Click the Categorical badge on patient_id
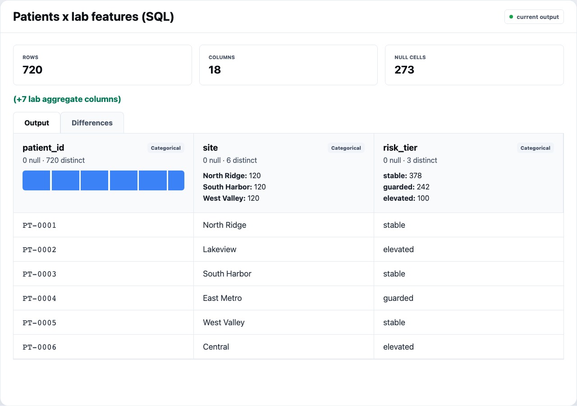This screenshot has width=577, height=406. tap(166, 148)
